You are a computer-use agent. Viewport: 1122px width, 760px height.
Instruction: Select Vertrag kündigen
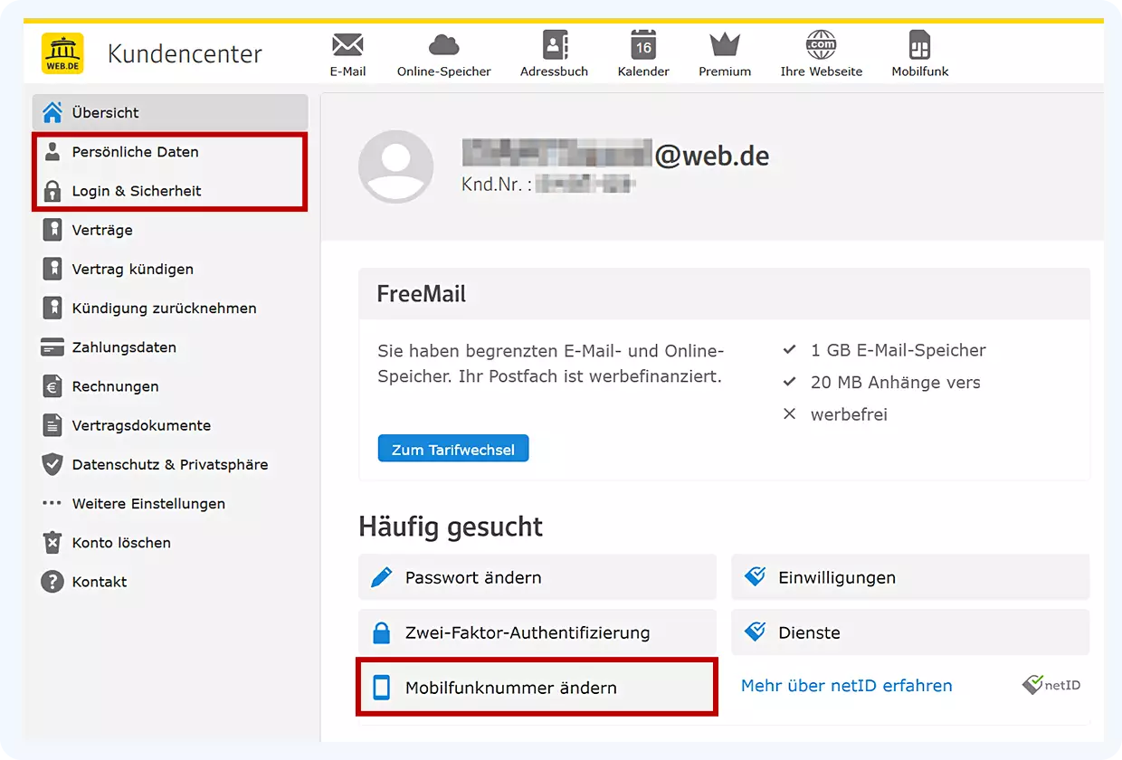tap(132, 269)
